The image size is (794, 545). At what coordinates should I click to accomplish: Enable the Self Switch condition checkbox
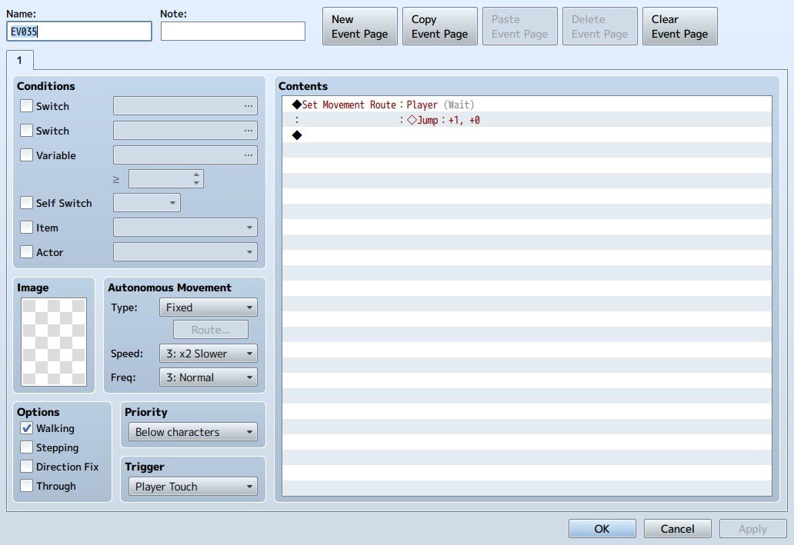click(x=26, y=203)
